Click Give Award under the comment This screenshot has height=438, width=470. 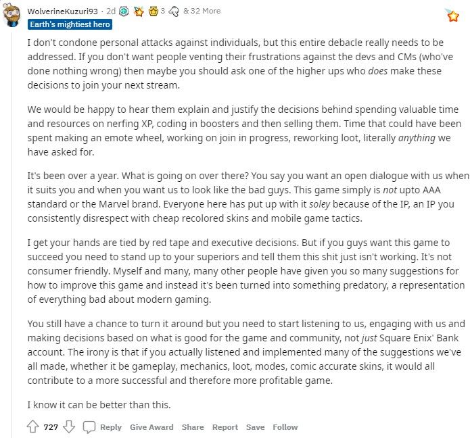click(x=151, y=427)
